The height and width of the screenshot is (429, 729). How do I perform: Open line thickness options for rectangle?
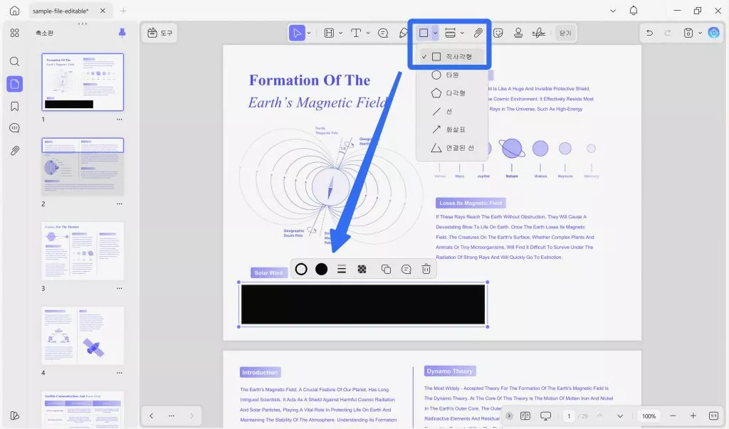342,269
